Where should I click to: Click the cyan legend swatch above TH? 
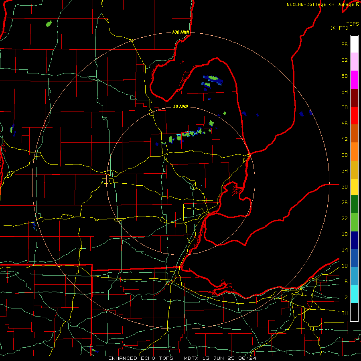[354, 294]
